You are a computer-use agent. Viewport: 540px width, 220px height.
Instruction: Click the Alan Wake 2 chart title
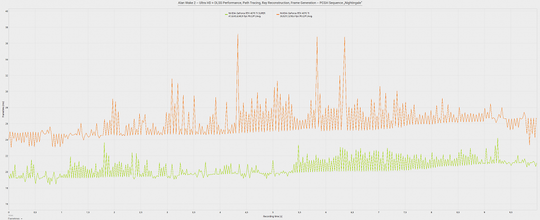[x=270, y=3]
